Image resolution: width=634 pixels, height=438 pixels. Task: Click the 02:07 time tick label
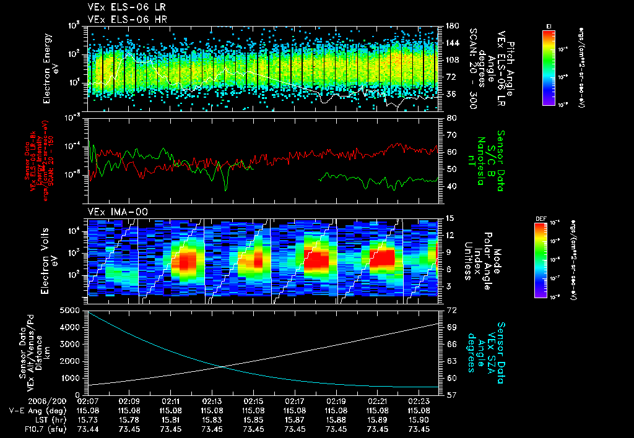coord(88,401)
